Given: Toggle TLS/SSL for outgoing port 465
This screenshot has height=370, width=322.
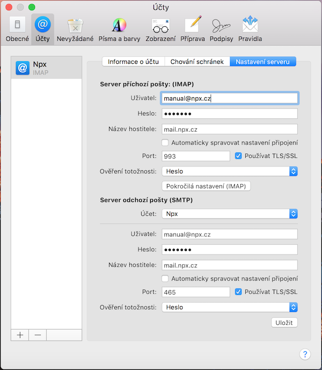Looking at the screenshot, I should point(239,292).
